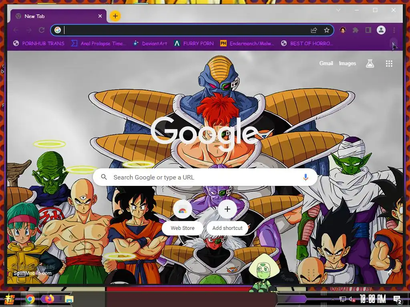Open the Chrome three-dot menu

coord(394,30)
